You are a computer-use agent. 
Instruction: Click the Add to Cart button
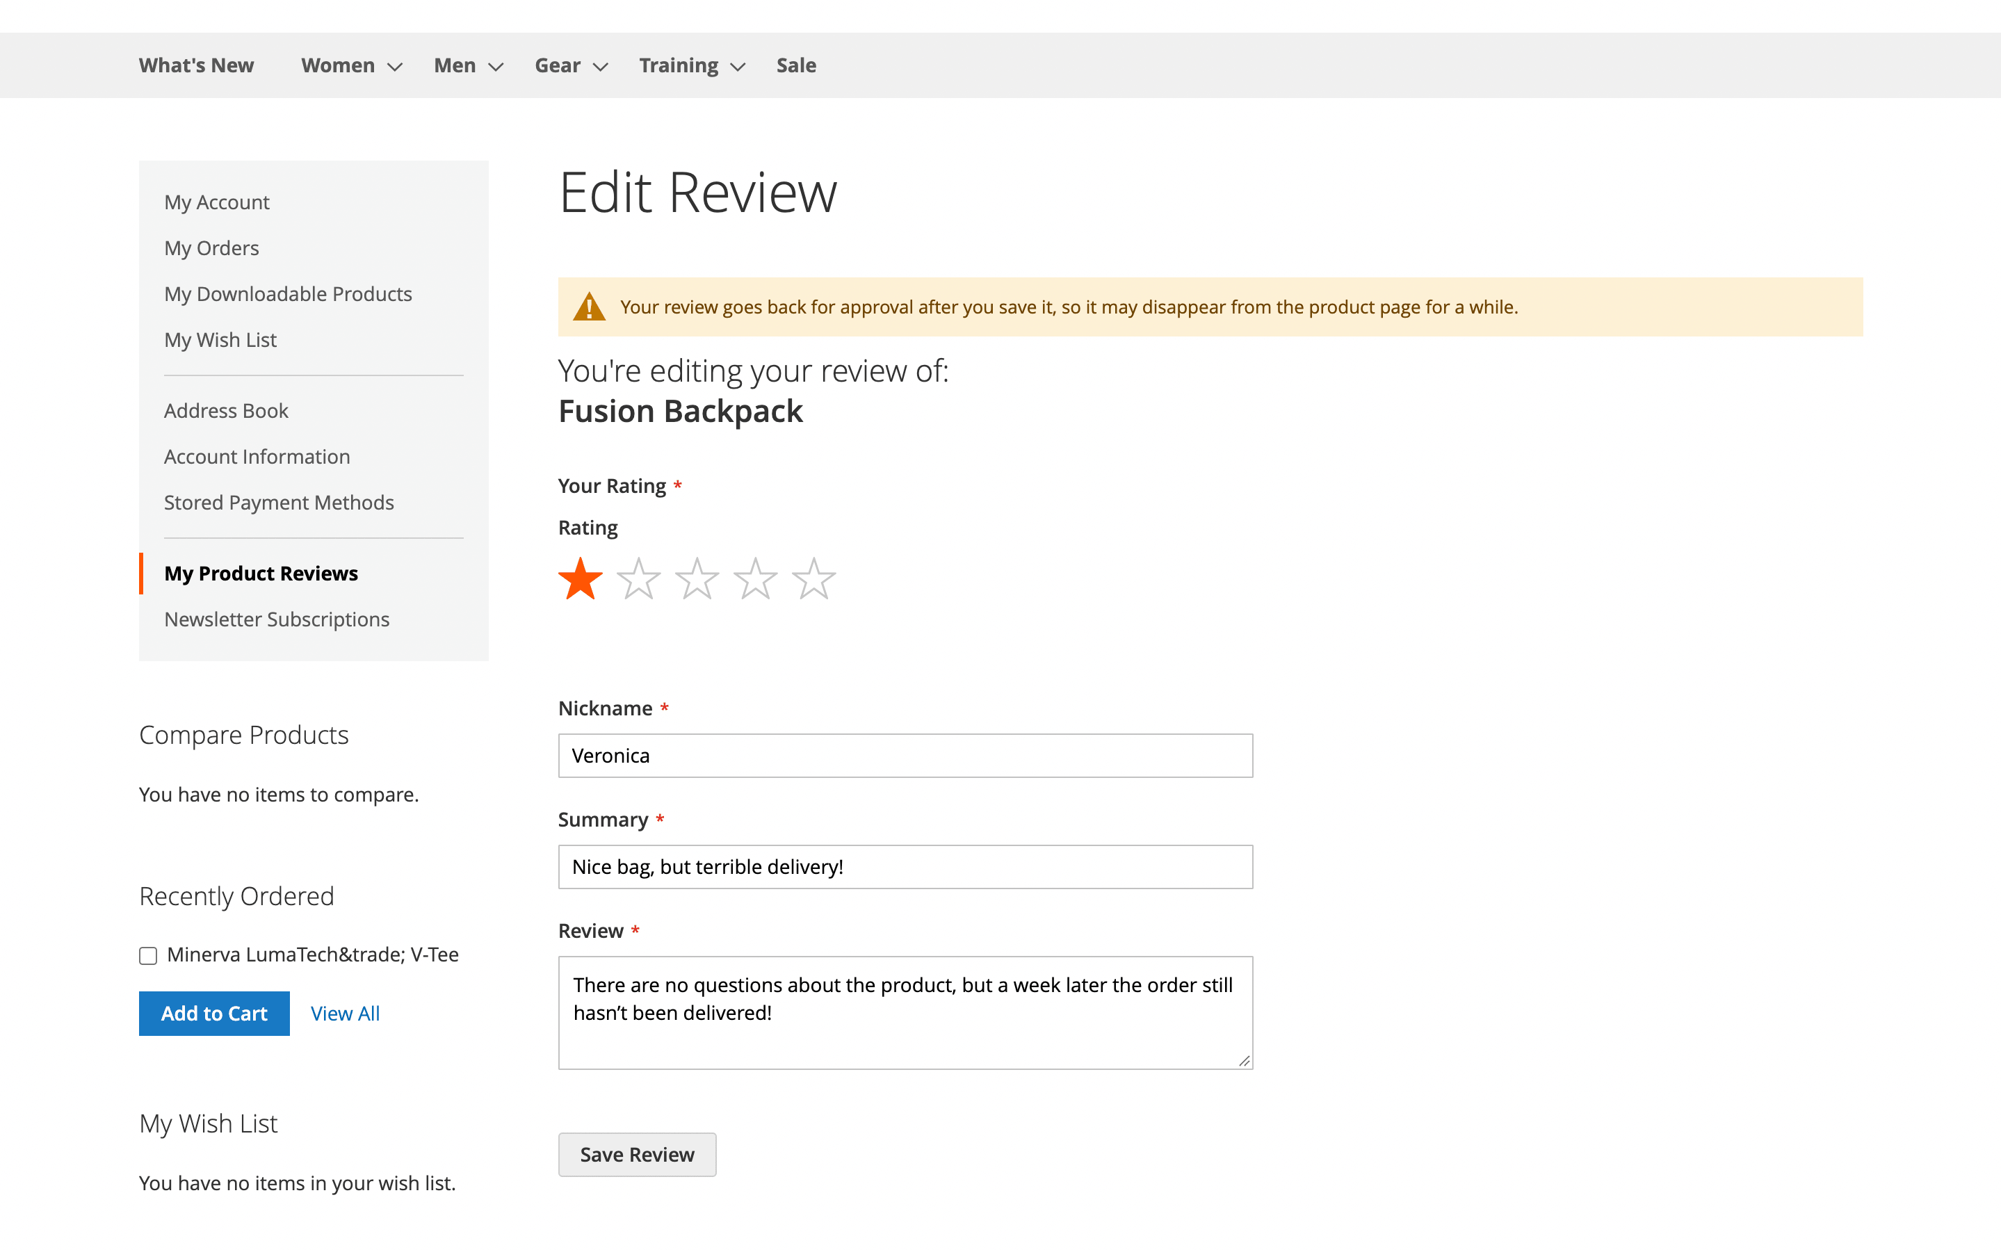214,1014
